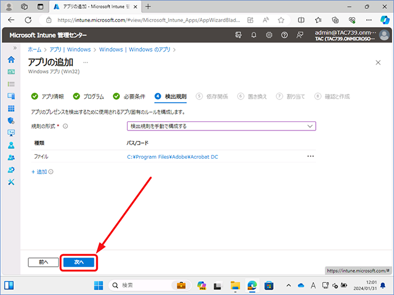Screen dimensions: 394x295
Task: Open the Apps grid icon in sidebar
Action: [11, 108]
